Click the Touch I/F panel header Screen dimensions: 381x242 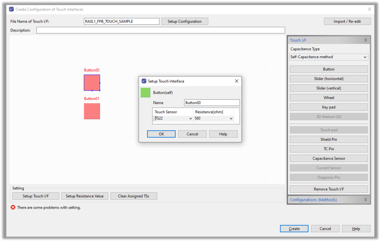coord(329,40)
